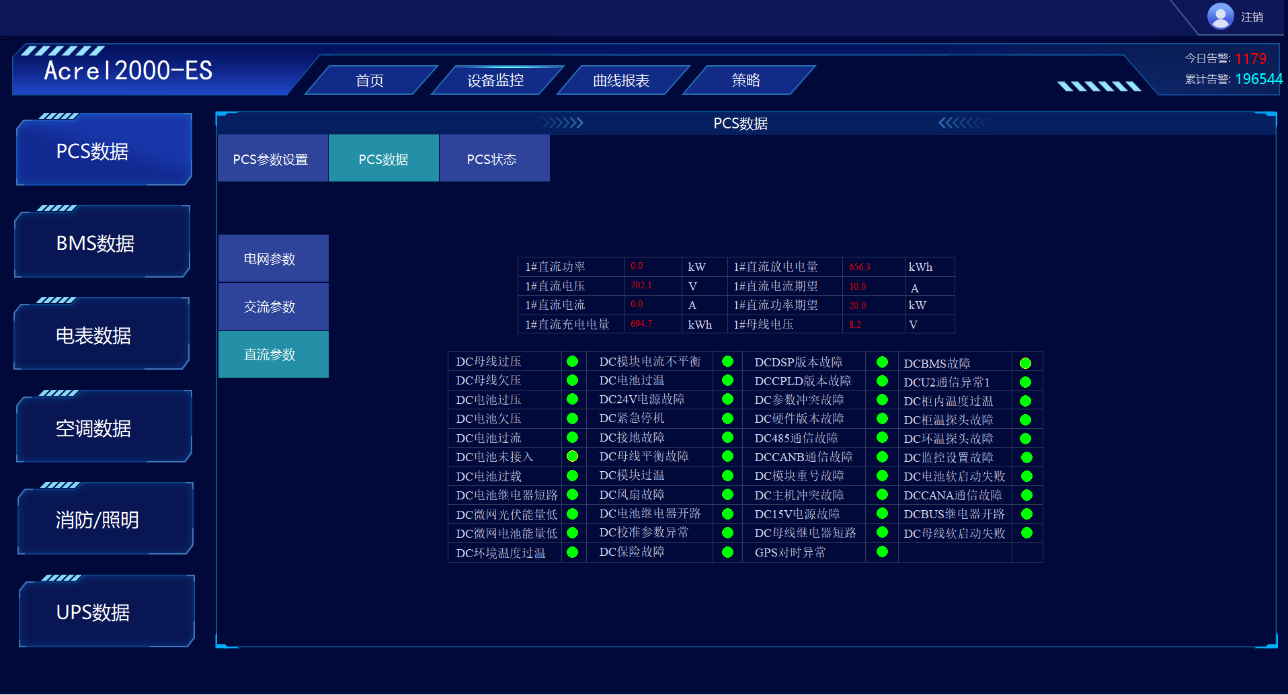Toggle the DC风扇故障 indicator light
The width and height of the screenshot is (1288, 695).
[727, 495]
